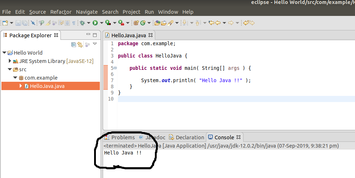Open the Window menu

point(168,12)
